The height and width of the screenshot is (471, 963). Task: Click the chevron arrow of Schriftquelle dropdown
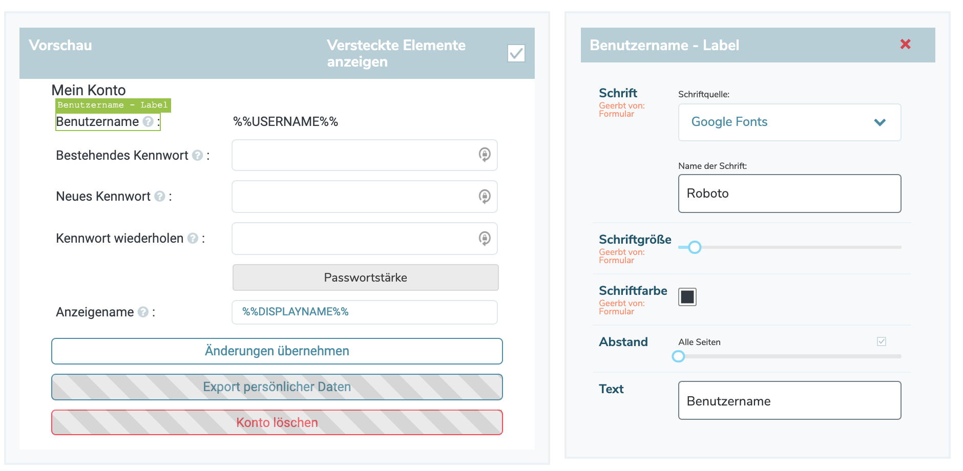pos(880,122)
